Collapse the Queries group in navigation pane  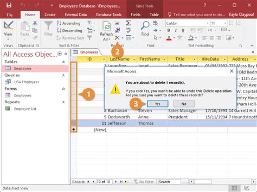click(x=63, y=75)
